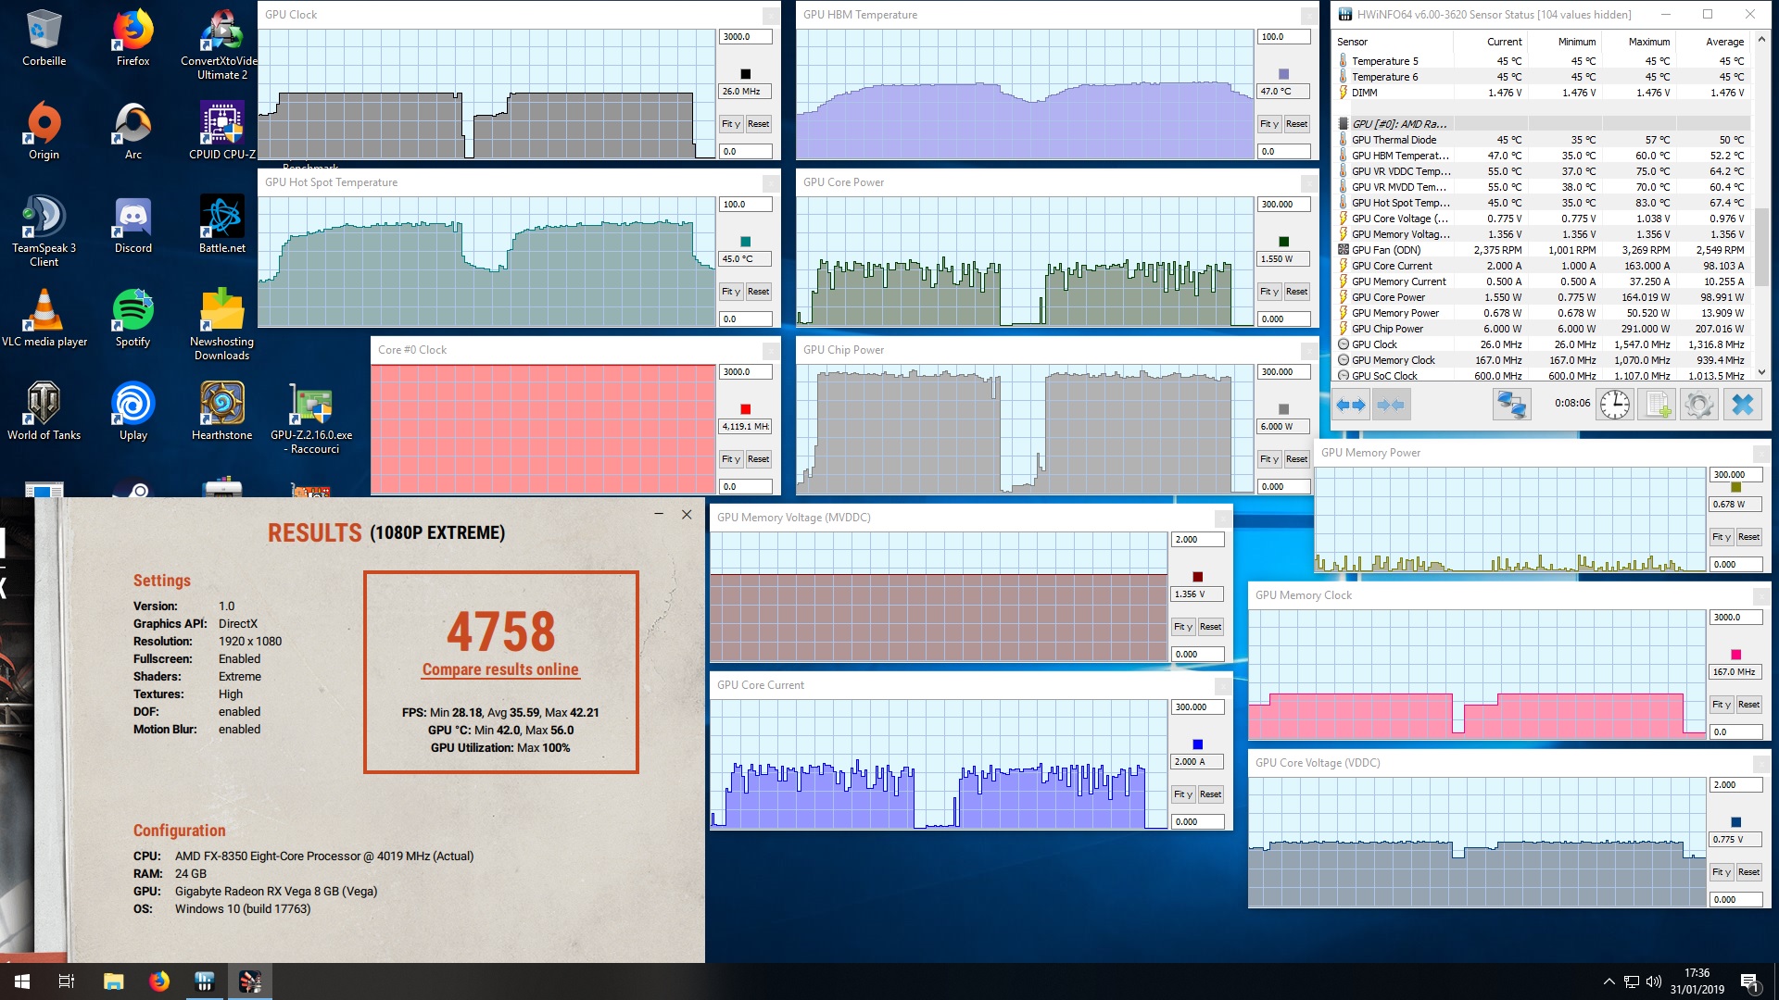
Task: Click the blue X to close sensors
Action: 1742,405
